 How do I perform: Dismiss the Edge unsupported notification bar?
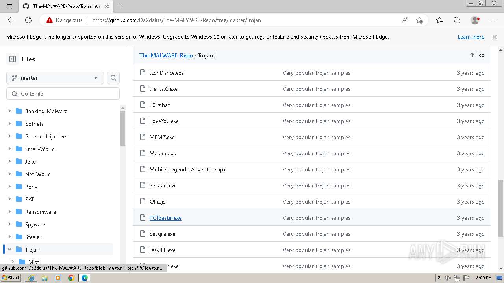click(x=495, y=37)
